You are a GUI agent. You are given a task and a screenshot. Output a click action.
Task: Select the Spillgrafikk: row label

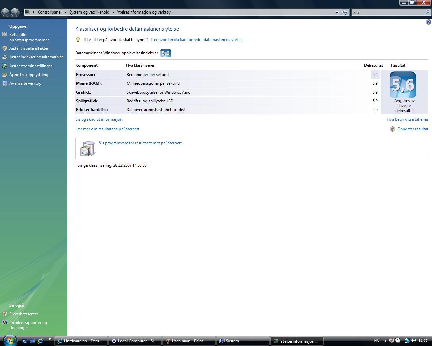87,101
